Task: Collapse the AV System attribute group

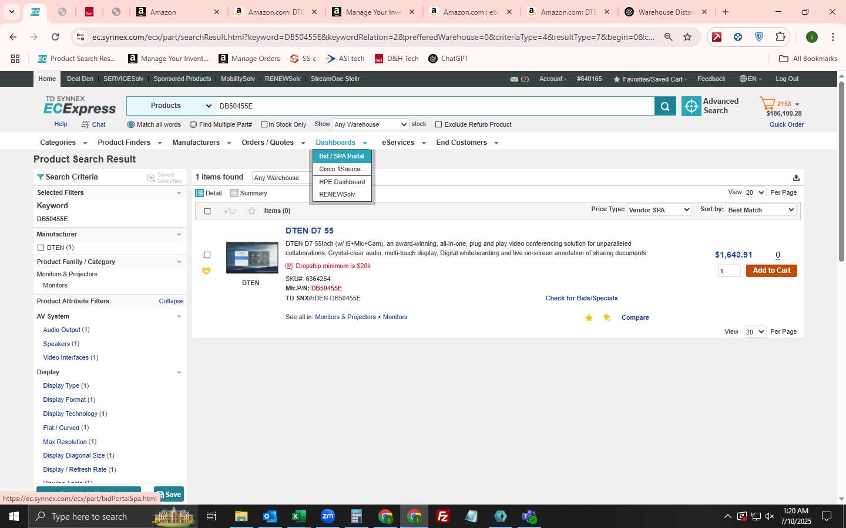Action: click(179, 317)
